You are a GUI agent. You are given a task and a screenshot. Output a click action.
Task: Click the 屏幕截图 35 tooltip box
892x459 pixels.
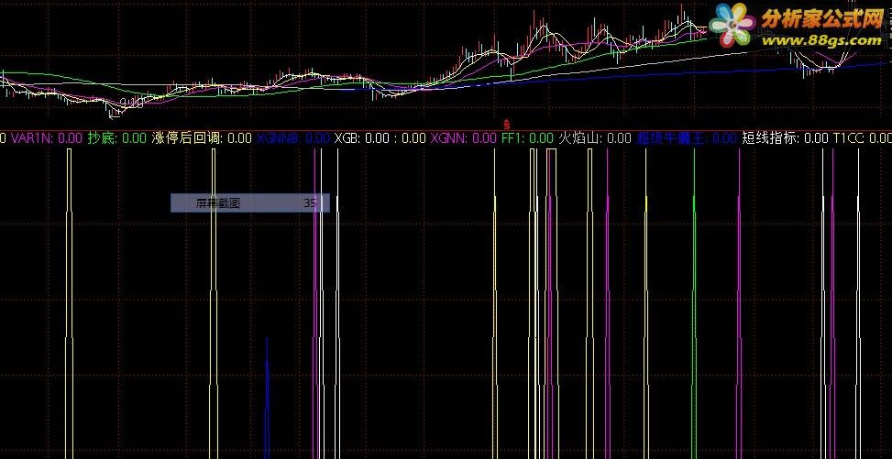[250, 203]
